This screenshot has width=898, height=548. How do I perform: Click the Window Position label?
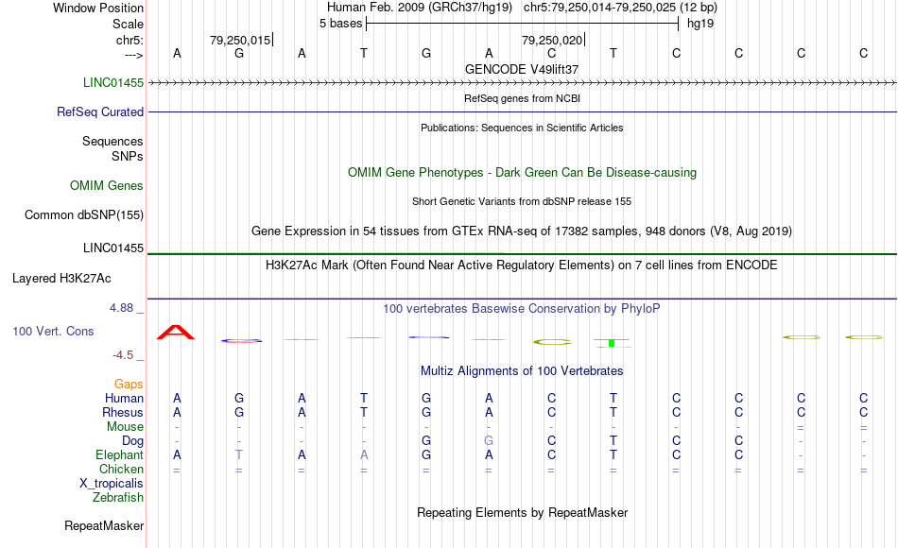[x=98, y=8]
